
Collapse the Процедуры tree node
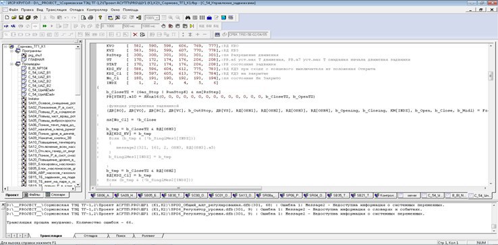11,64
